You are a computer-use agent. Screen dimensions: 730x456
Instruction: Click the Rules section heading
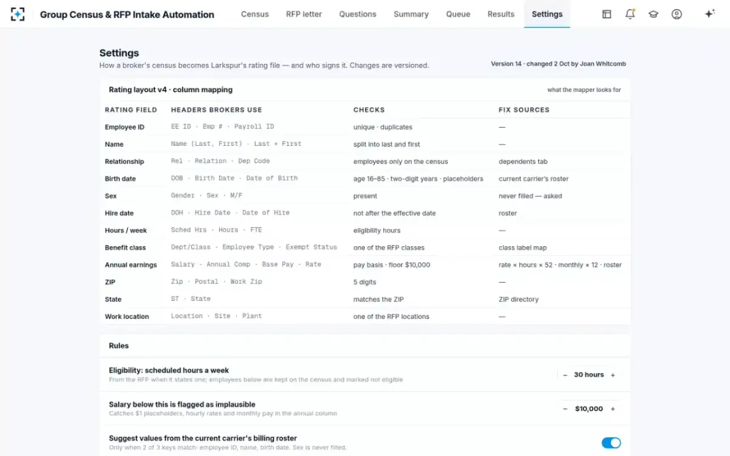119,346
